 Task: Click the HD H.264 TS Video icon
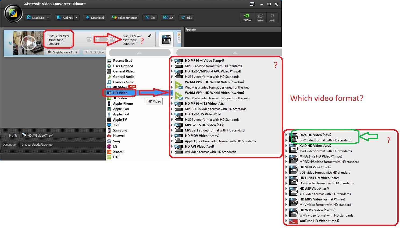coord(179,117)
